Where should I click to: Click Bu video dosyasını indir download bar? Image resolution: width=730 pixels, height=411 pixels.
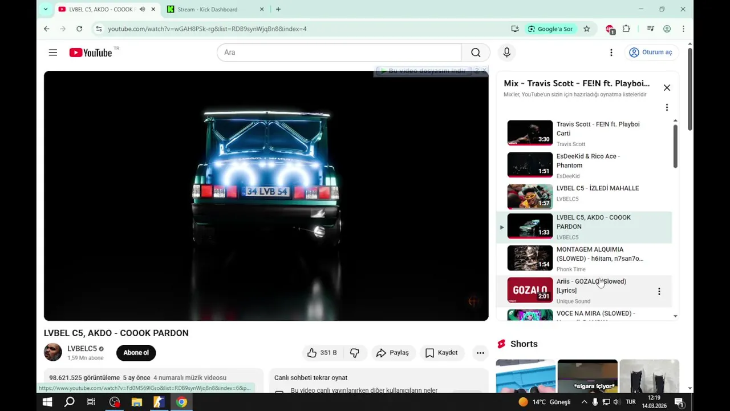coord(423,71)
